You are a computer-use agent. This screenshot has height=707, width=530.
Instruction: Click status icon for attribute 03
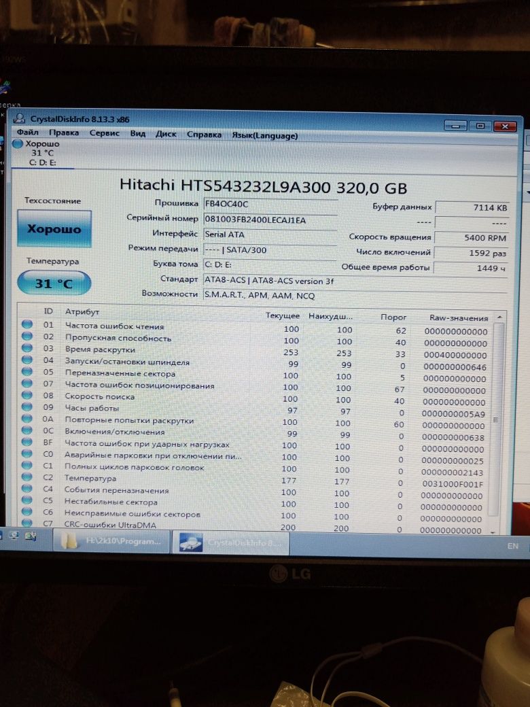click(27, 347)
